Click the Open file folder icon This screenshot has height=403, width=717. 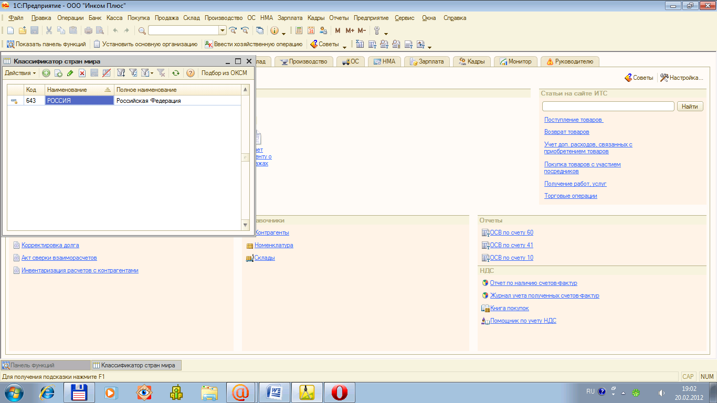(23, 30)
